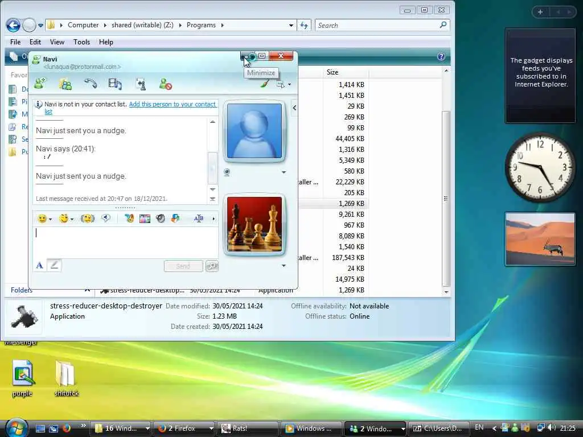
Task: Click the 44,405 KB size cell
Action: [350, 139]
